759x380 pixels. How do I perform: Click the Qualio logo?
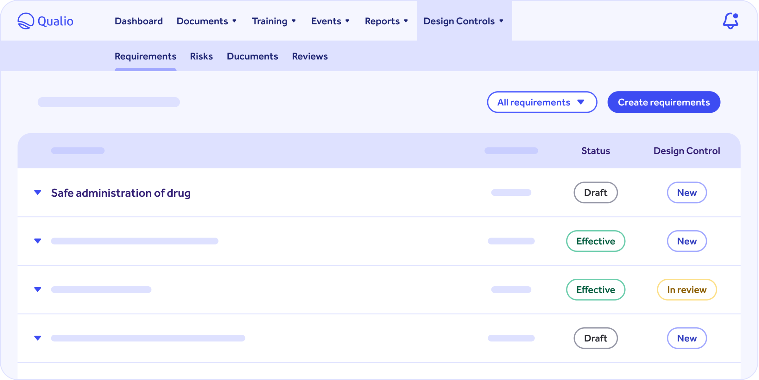pyautogui.click(x=45, y=21)
